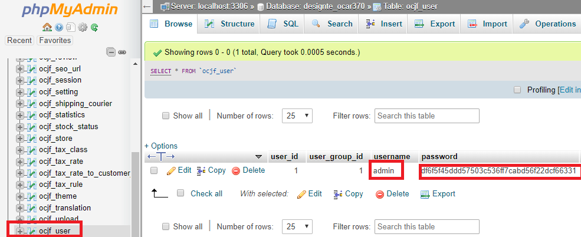Open navigation panel settings gear icon
The image size is (581, 237).
point(83,27)
